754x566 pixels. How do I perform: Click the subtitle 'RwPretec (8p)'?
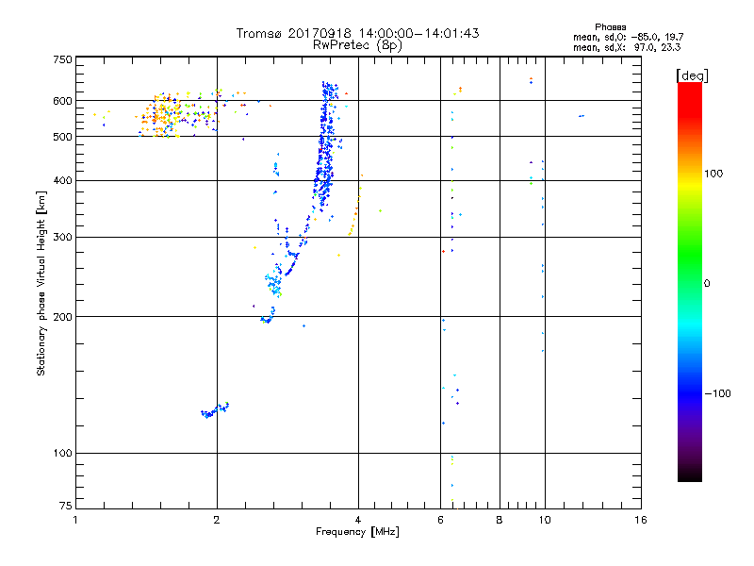coord(357,45)
